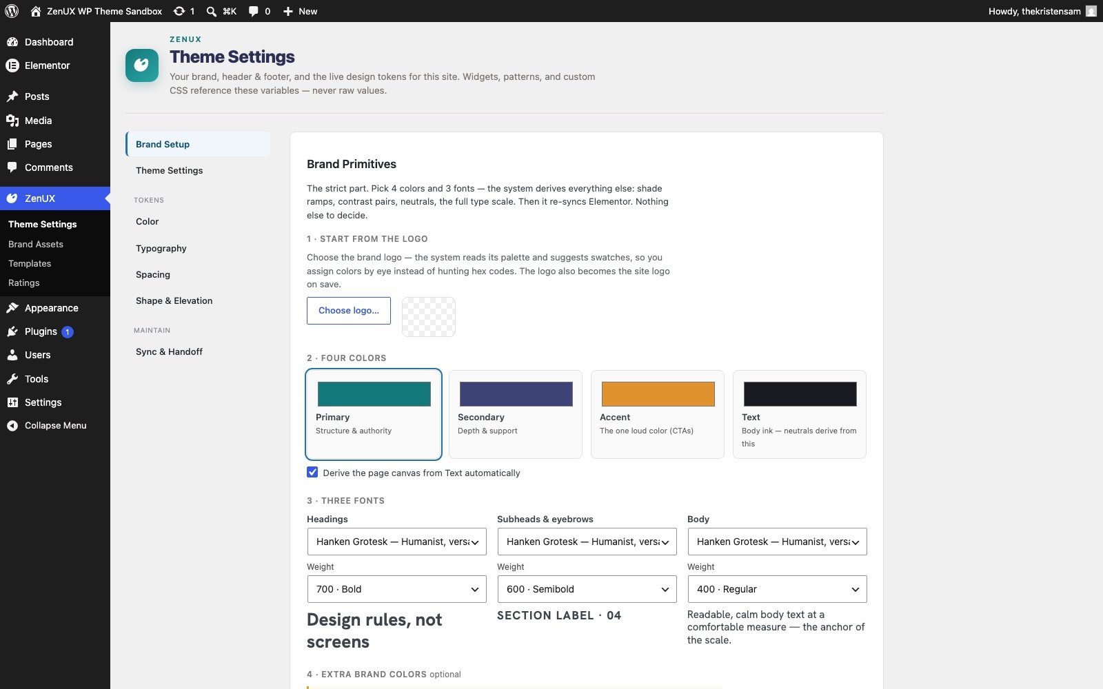The height and width of the screenshot is (689, 1103).
Task: Click the Settings sliders icon
Action: (x=12, y=402)
